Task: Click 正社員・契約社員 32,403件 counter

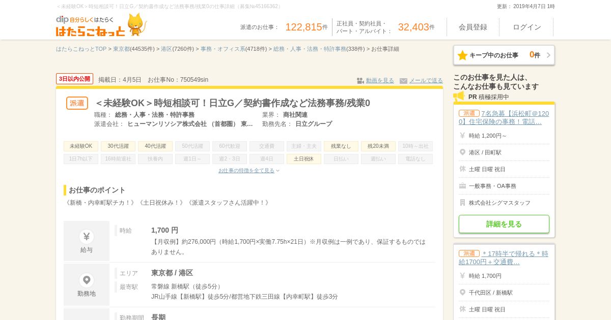Action: (385, 27)
